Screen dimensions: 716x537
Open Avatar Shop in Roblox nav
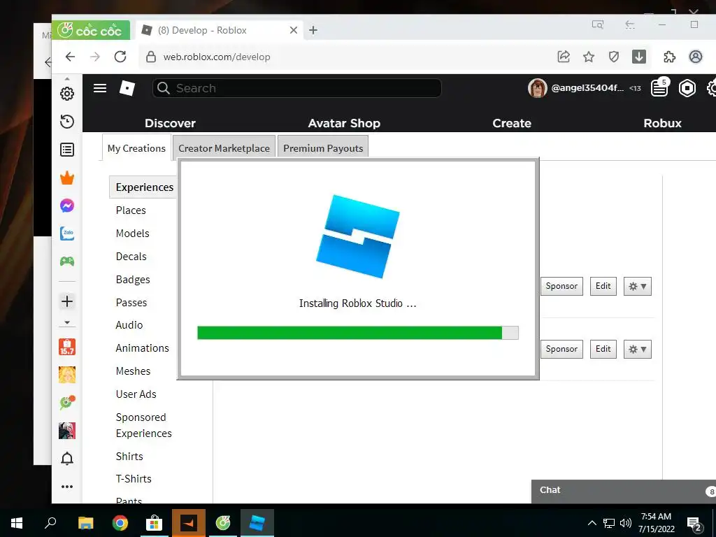(344, 123)
